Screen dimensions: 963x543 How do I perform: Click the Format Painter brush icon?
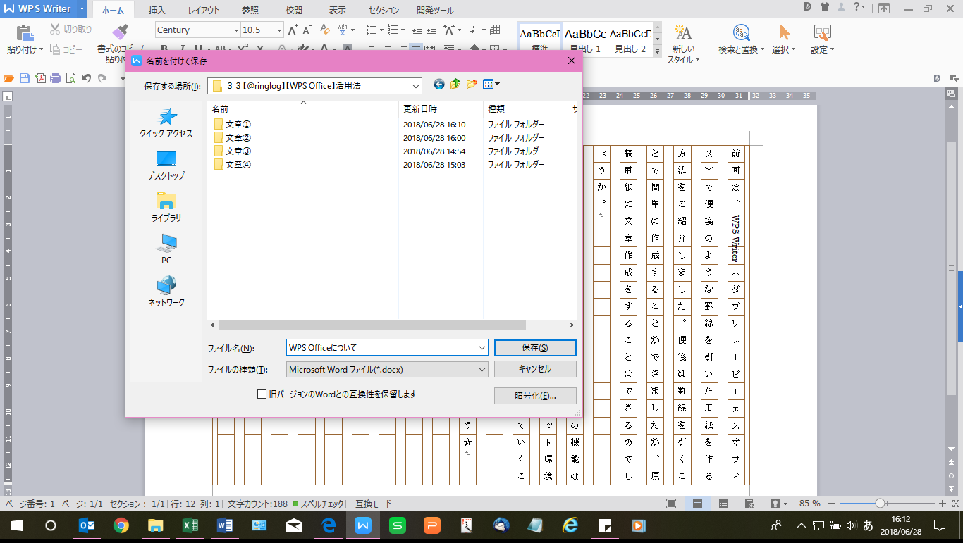121,32
